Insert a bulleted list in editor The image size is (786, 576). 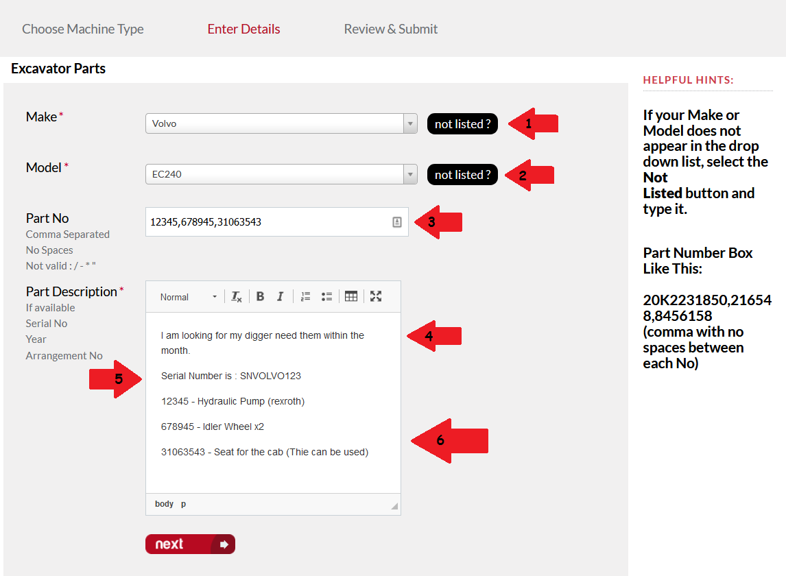326,296
